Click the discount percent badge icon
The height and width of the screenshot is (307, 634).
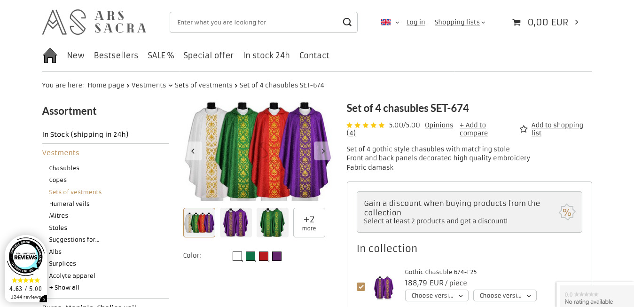[567, 212]
